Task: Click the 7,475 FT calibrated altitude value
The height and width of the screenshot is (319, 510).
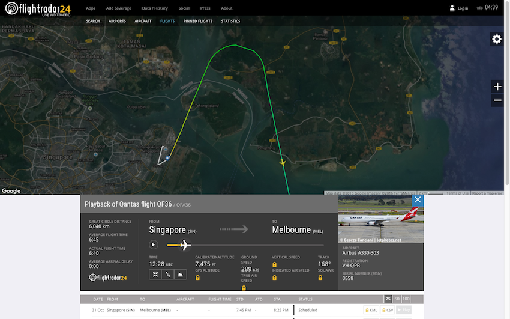Action: click(205, 264)
